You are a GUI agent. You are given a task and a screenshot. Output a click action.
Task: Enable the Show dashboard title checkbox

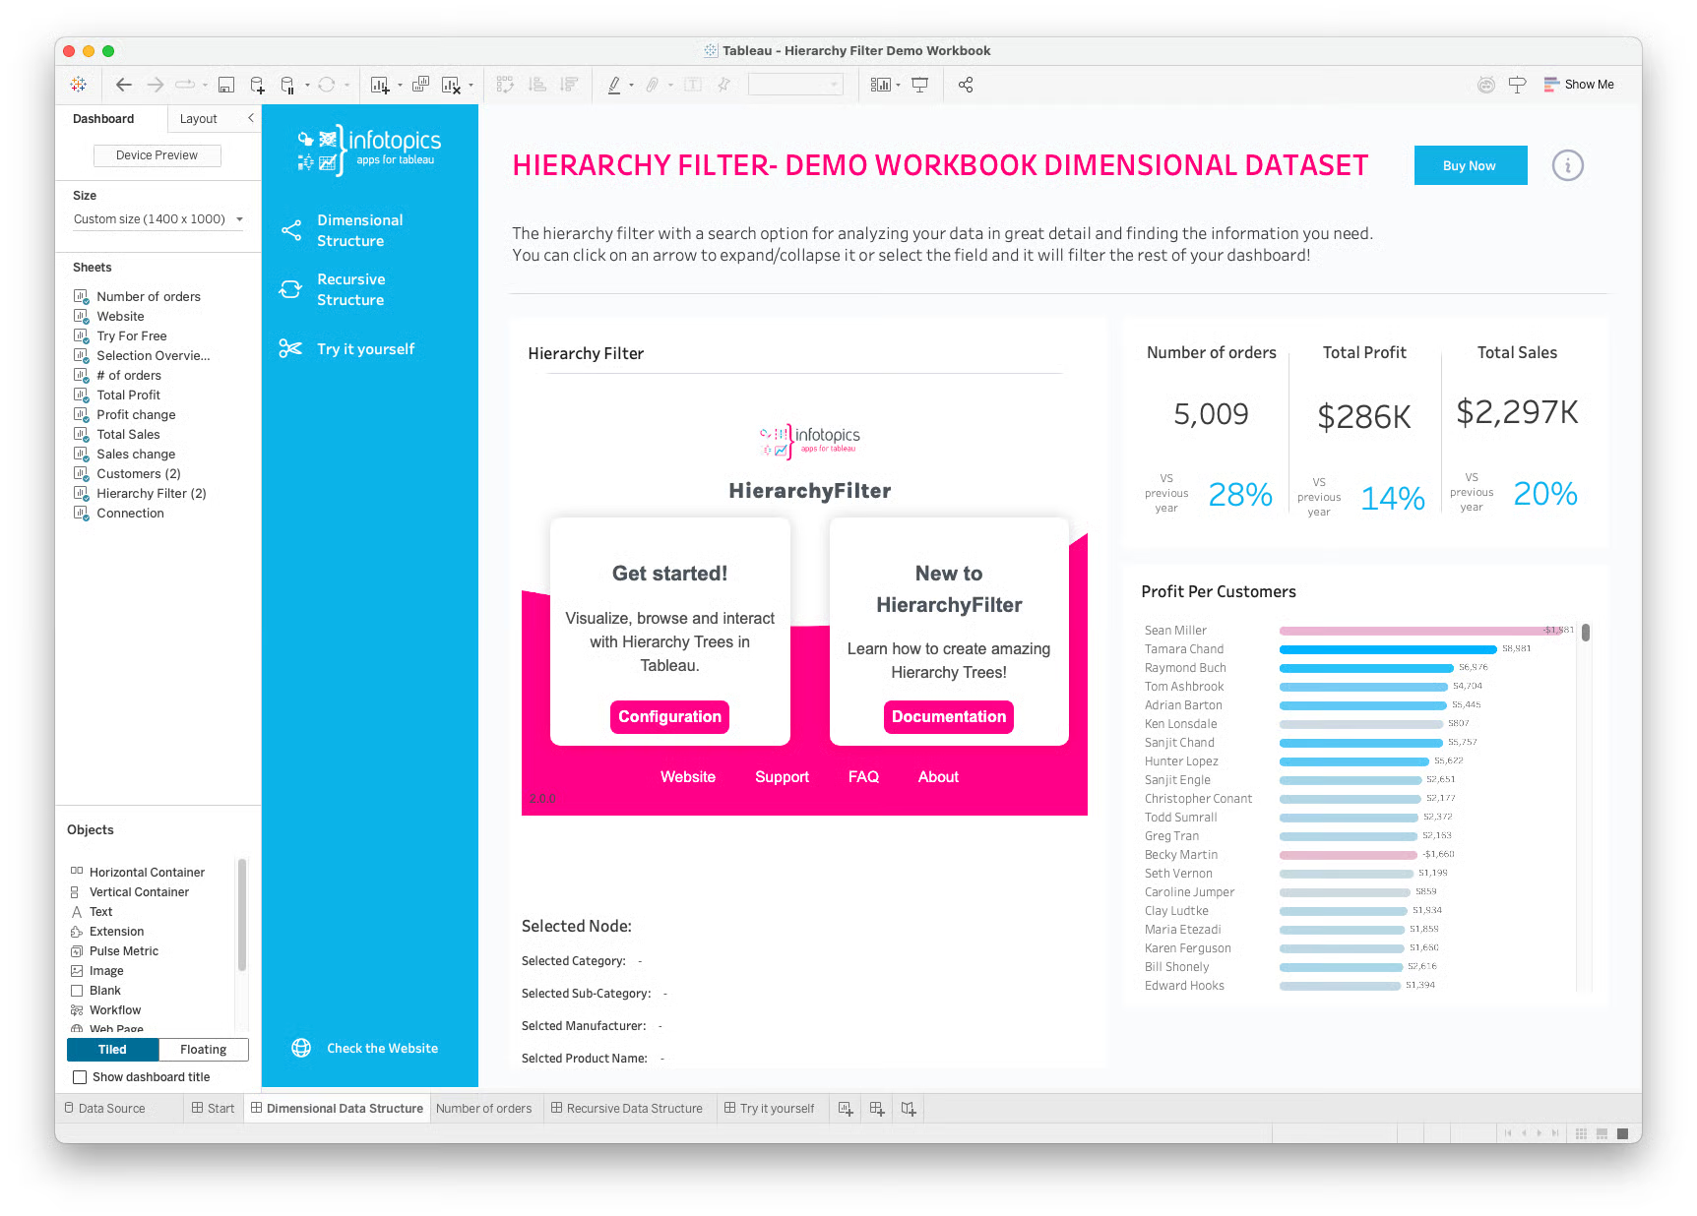[x=80, y=1077]
